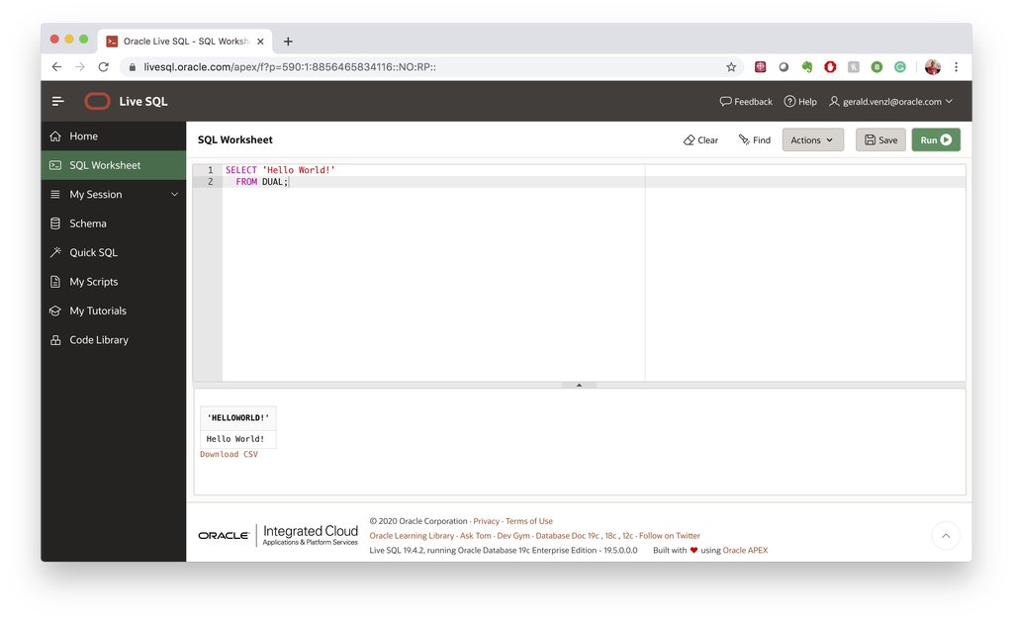1013x620 pixels.
Task: Click the green B extension icon
Action: 876,67
